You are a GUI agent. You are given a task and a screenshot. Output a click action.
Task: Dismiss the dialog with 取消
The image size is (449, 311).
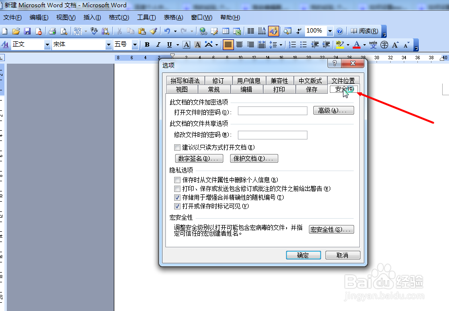[343, 255]
